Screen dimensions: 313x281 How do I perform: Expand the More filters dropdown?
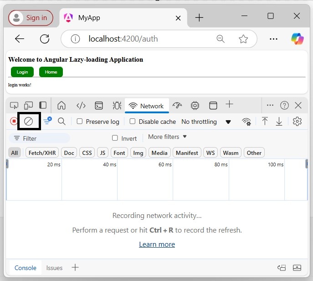(x=167, y=137)
